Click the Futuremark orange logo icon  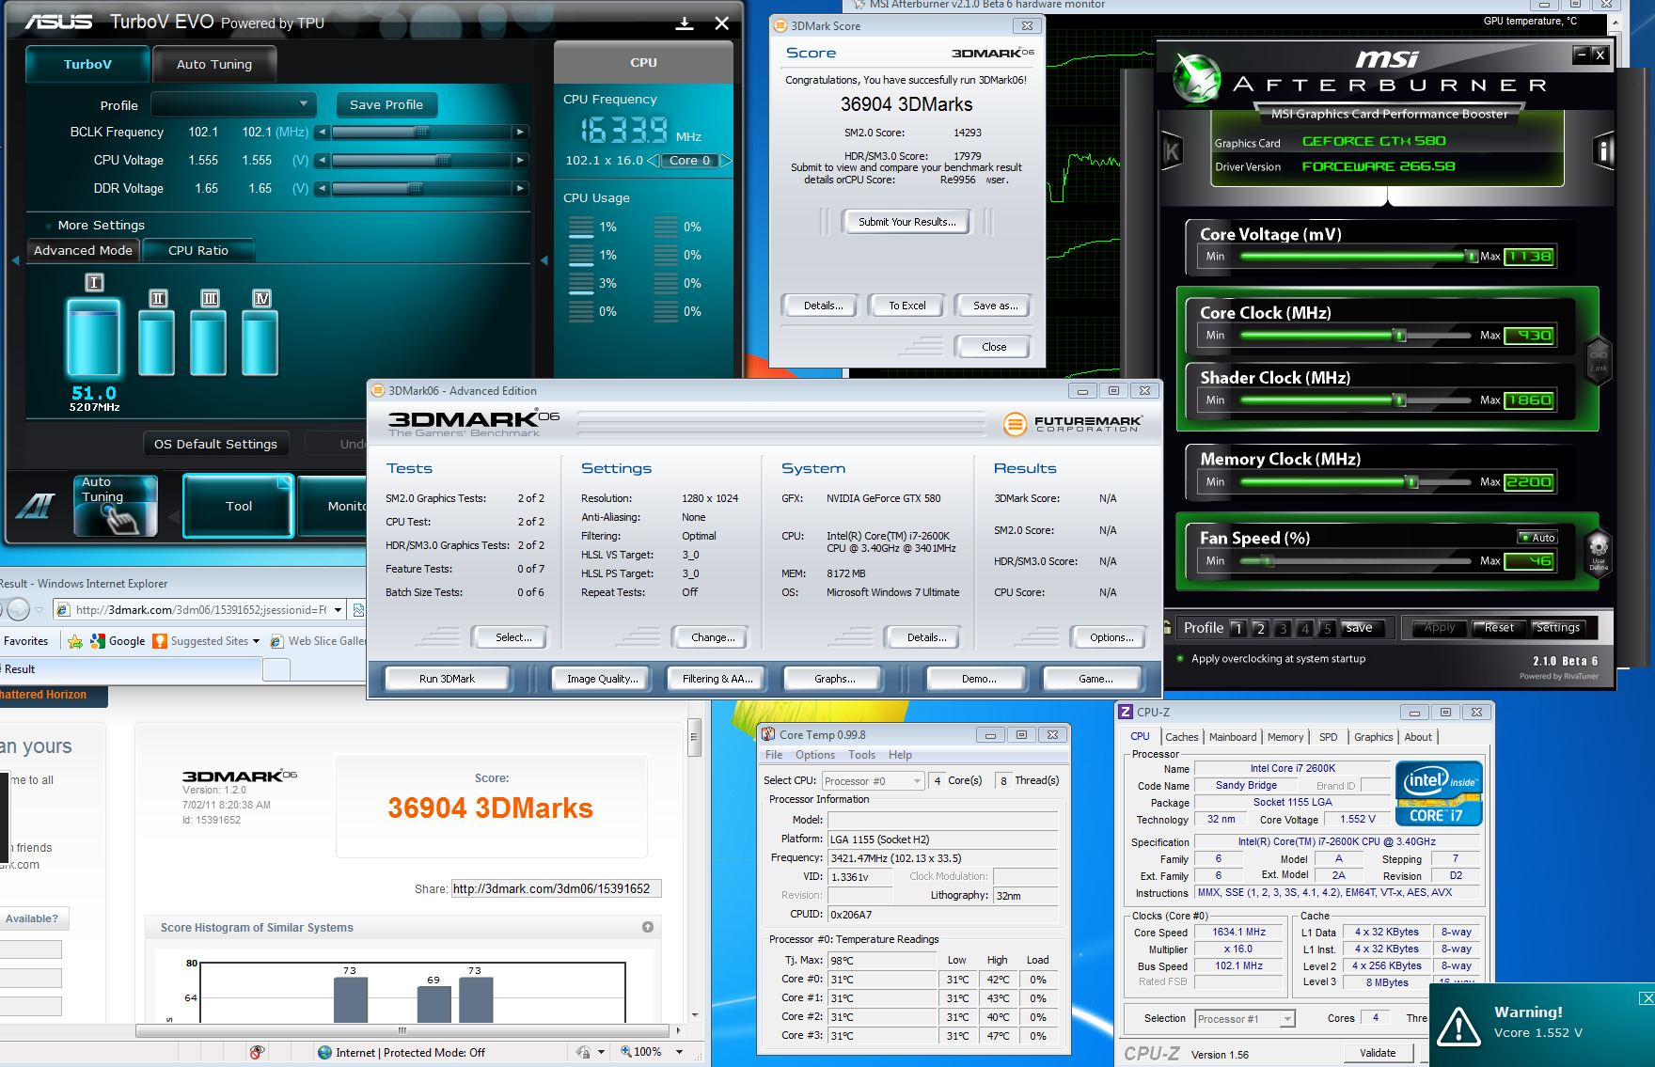point(1015,424)
